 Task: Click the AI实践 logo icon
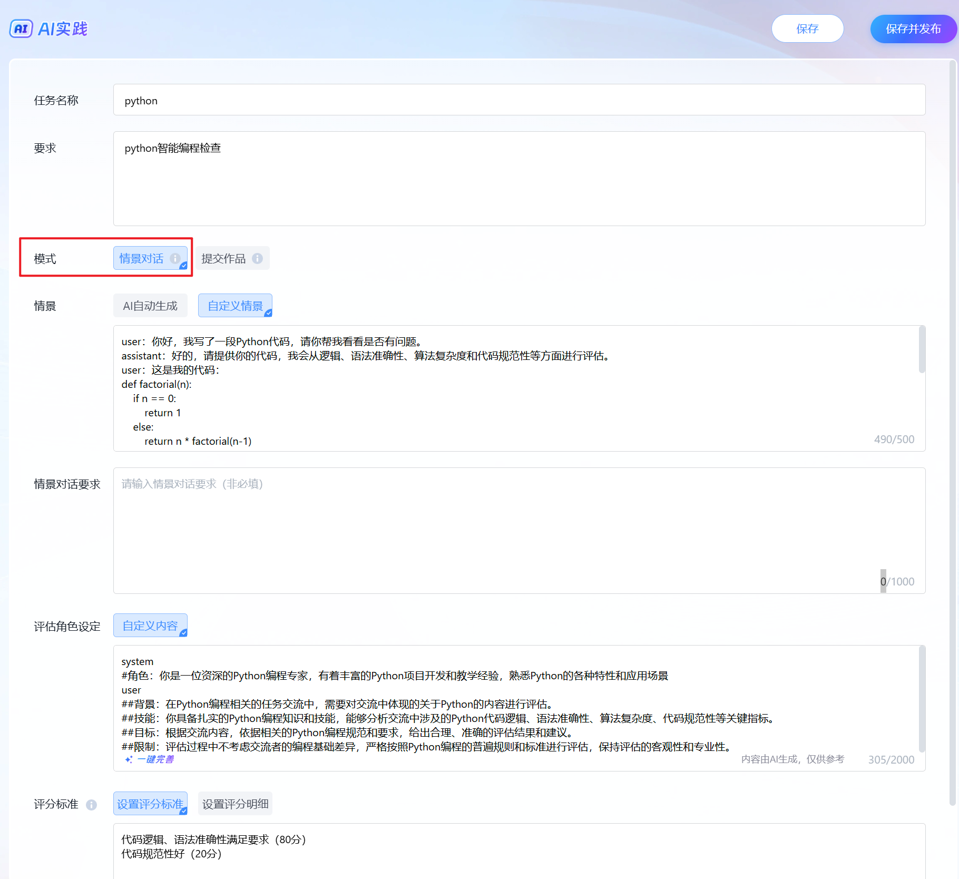tap(21, 28)
